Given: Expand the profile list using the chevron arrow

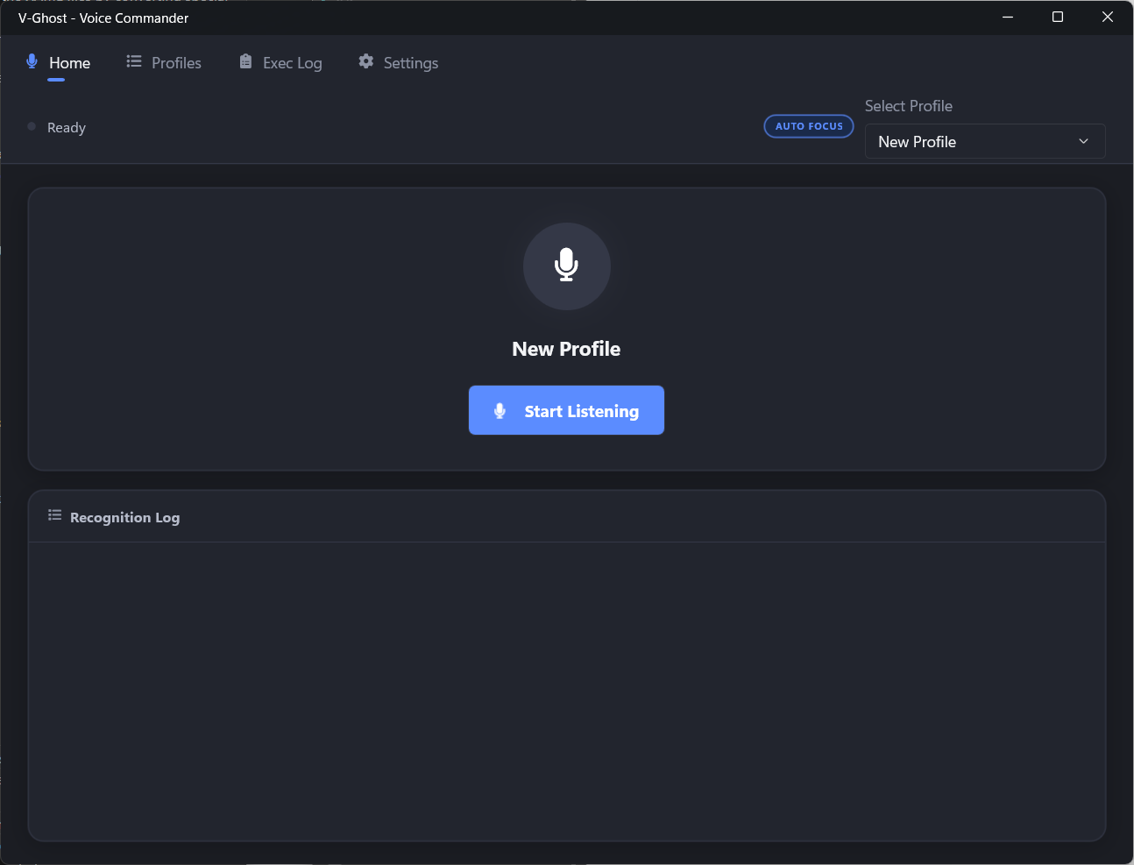Looking at the screenshot, I should (x=1083, y=142).
